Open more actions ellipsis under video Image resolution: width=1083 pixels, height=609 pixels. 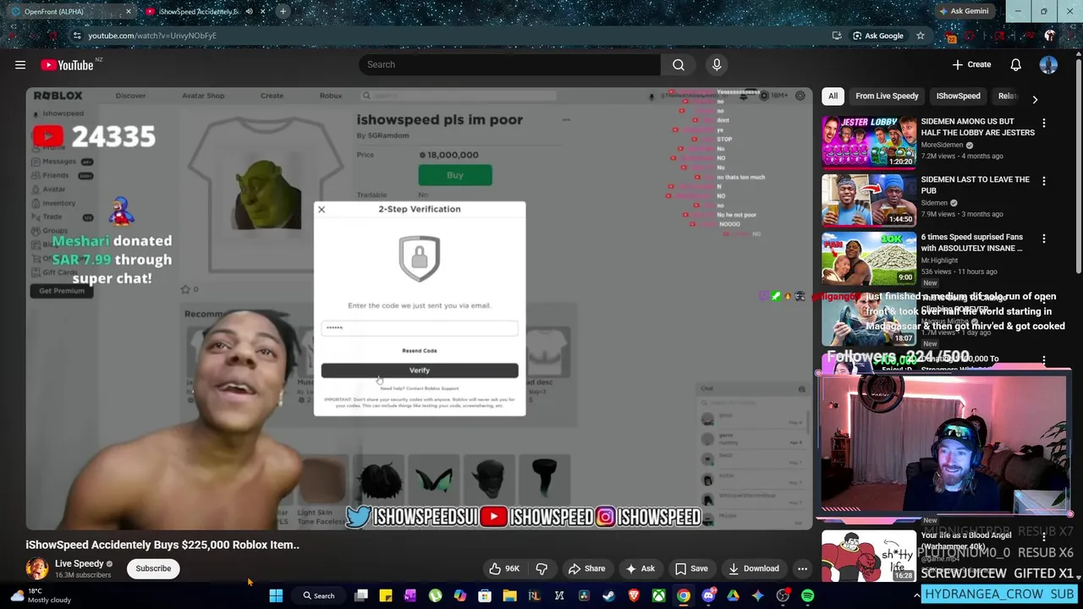[802, 568]
